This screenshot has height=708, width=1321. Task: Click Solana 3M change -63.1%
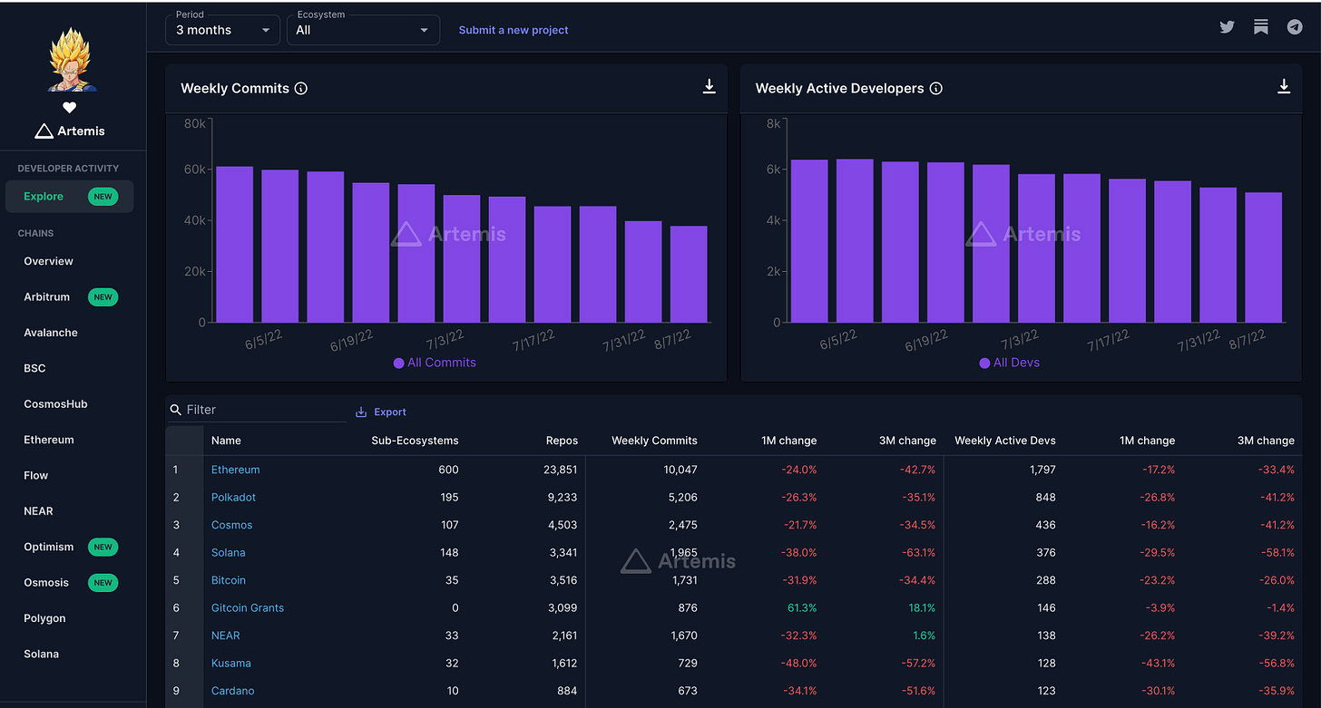click(919, 553)
